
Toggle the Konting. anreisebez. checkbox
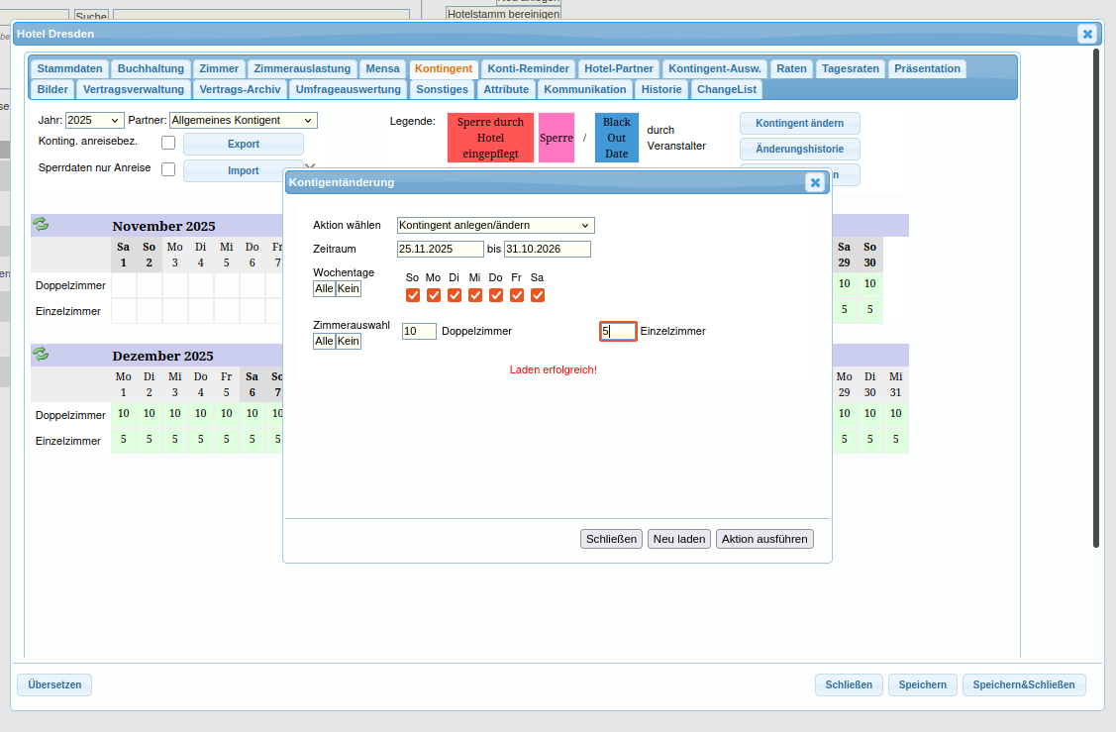coord(168,143)
